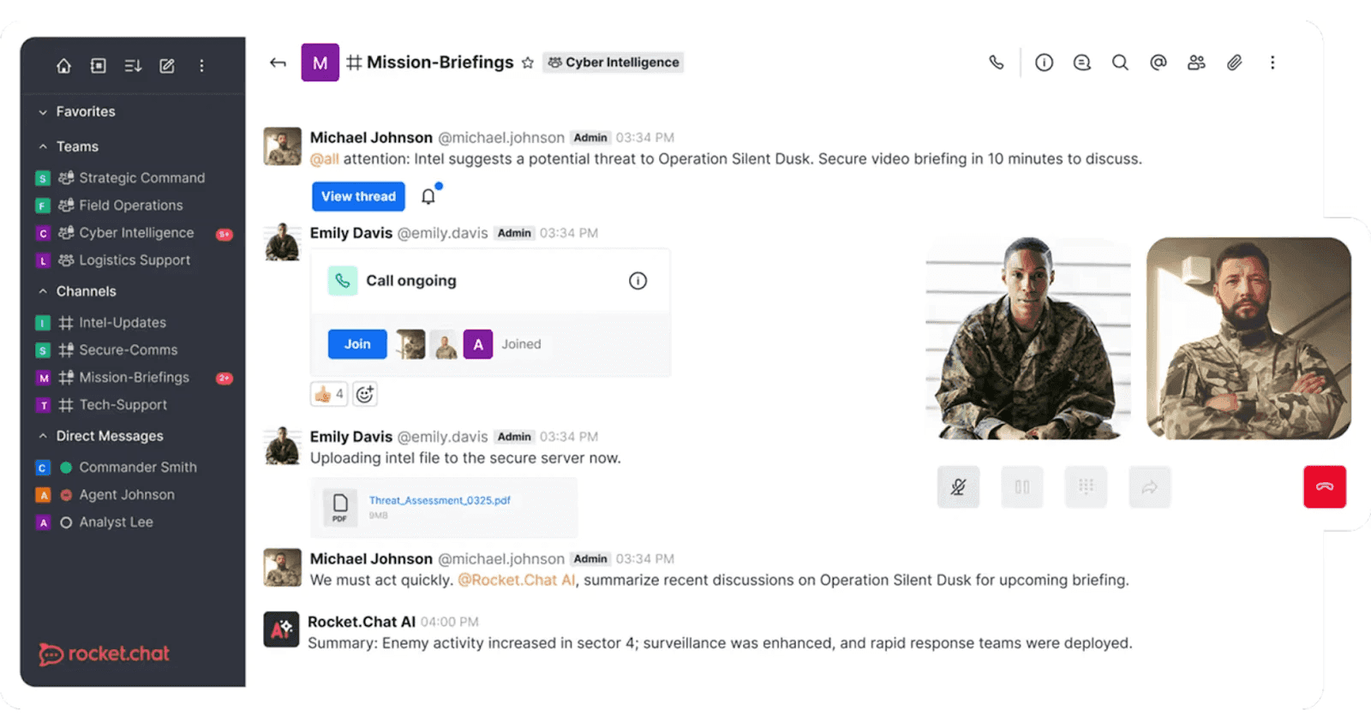The image size is (1371, 716).
Task: Open Michael Johnson's avatar in first message
Action: (x=282, y=146)
